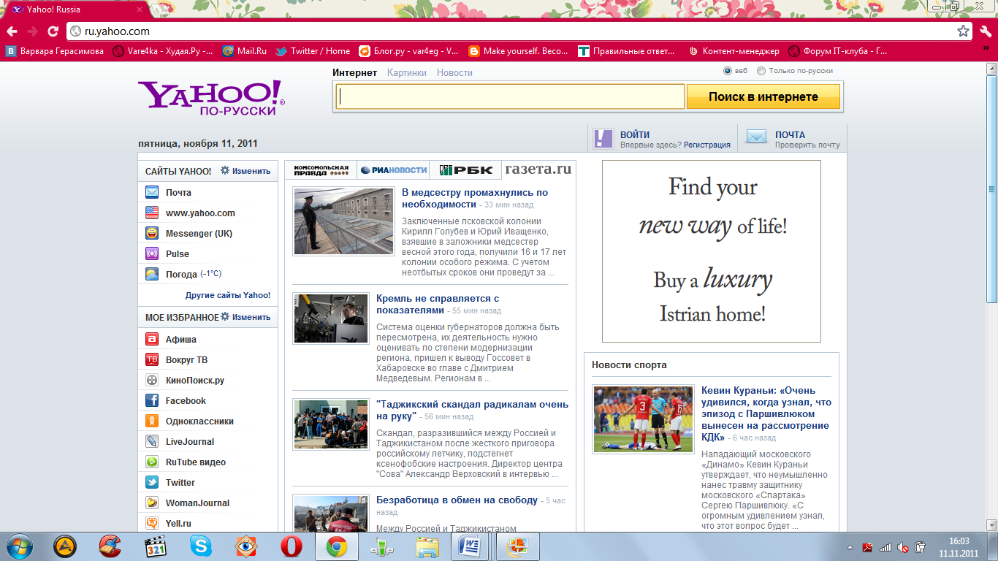Click the ru.yahoo.com address bar
Viewport: 998px width, 561px height.
[511, 31]
